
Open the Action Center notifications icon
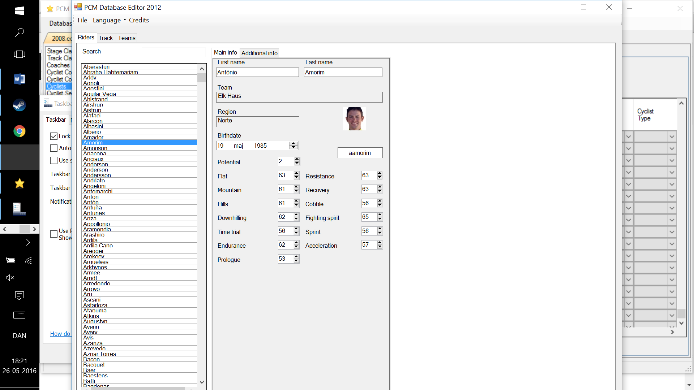coord(20,295)
